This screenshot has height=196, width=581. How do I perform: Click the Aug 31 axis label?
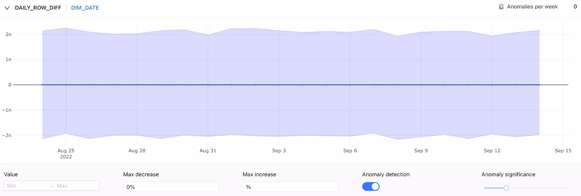point(208,151)
